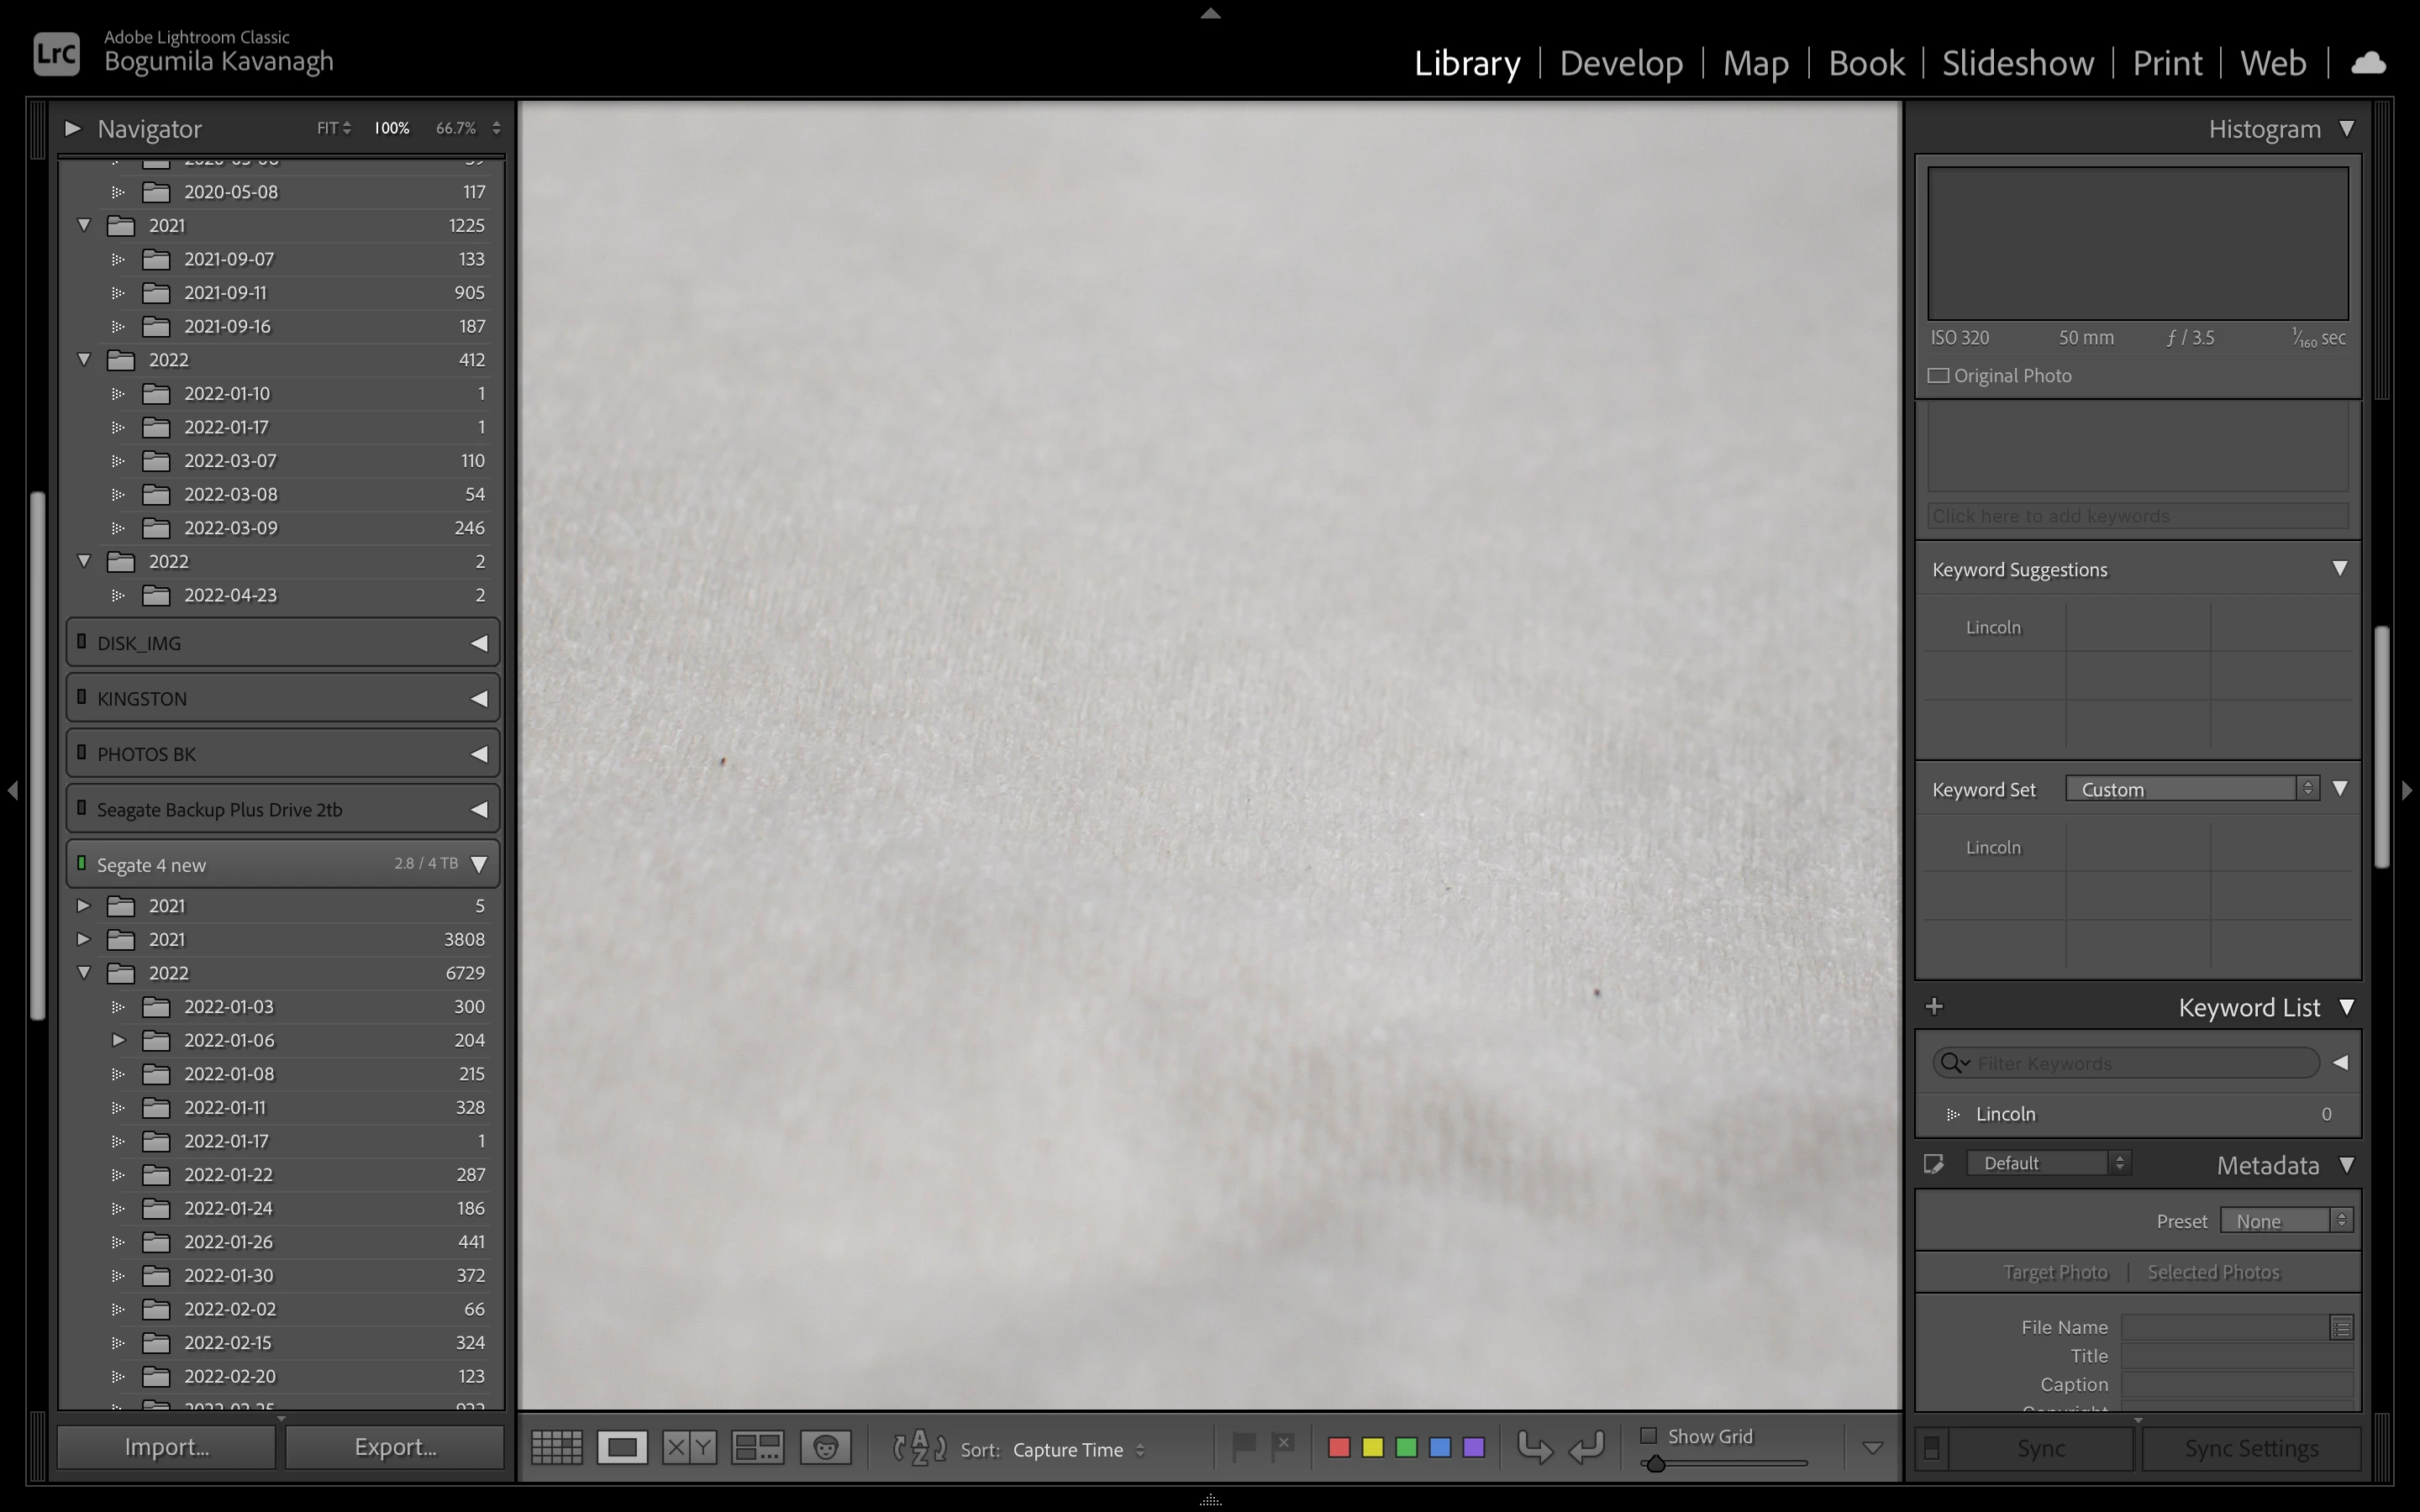Click the Export button
This screenshot has height=1512, width=2420.
pos(395,1447)
